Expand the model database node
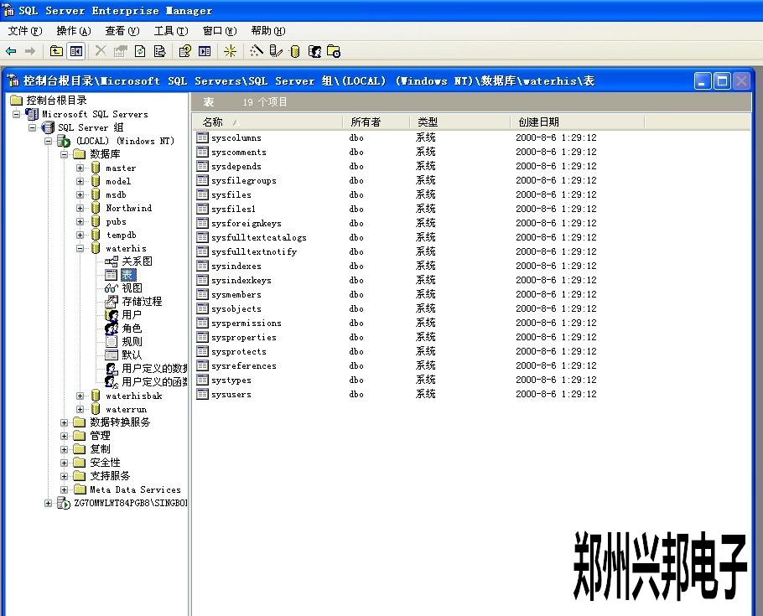 pyautogui.click(x=80, y=182)
